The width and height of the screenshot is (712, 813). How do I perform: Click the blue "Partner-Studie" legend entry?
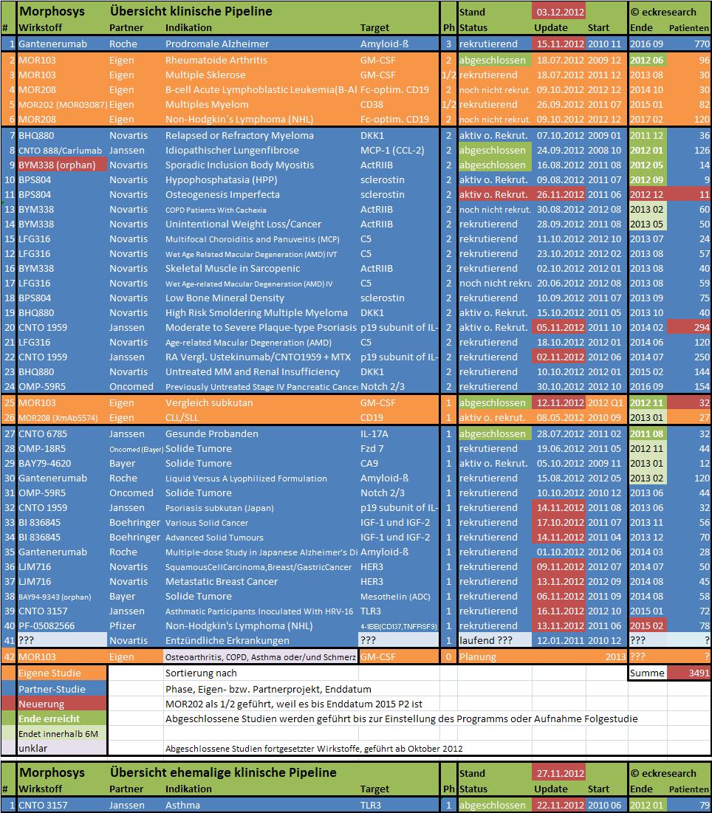coord(53,688)
